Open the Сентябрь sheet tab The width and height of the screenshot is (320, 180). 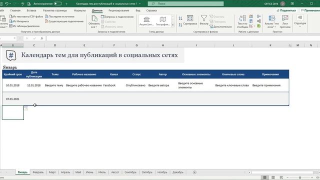click(130, 172)
